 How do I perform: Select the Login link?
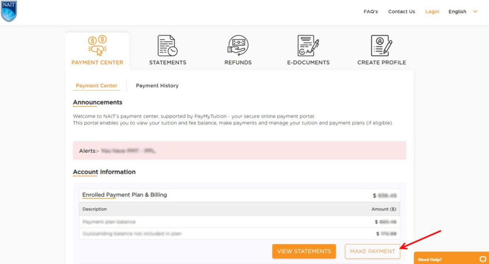point(432,11)
